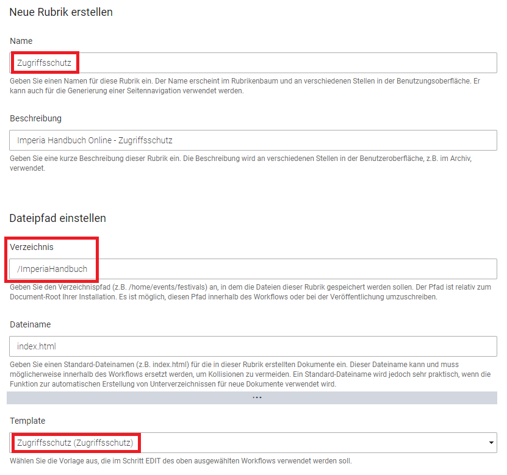Click the 'Verzeichnis' field label
The image size is (507, 475).
(32, 247)
